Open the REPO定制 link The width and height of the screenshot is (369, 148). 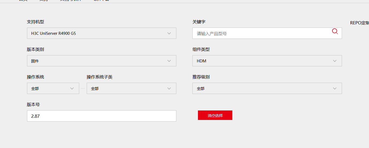[359, 23]
